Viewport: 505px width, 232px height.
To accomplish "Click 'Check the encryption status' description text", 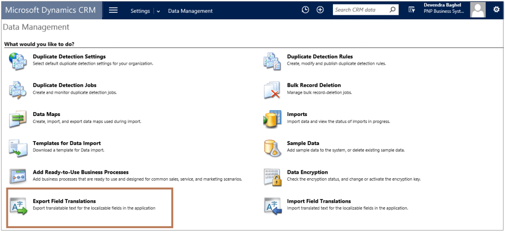I will tap(354, 180).
